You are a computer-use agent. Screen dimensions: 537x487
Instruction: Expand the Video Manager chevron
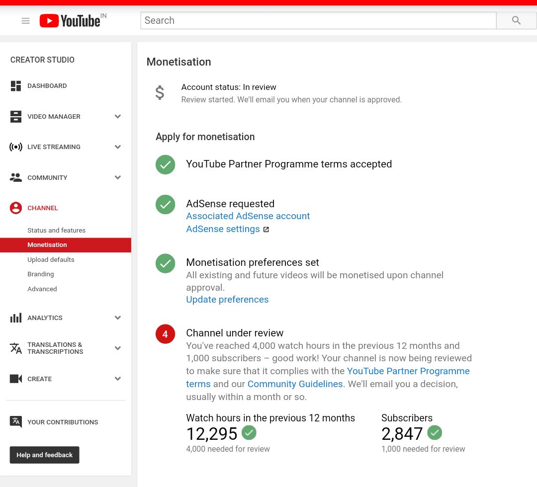coord(118,117)
